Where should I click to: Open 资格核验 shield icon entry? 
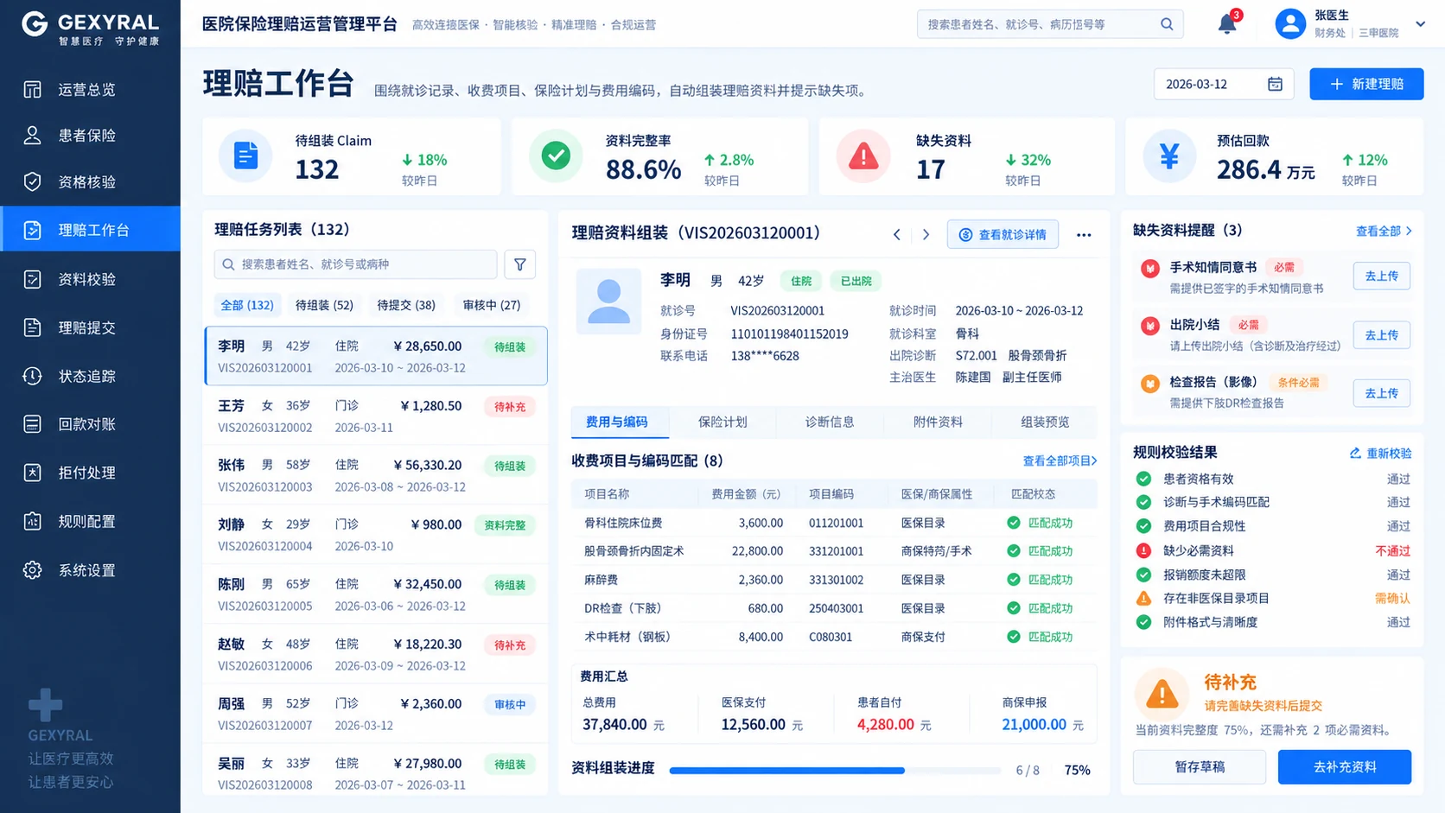click(90, 181)
